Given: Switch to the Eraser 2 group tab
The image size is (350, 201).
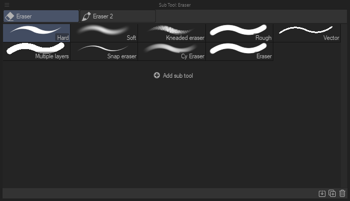Looking at the screenshot, I should pyautogui.click(x=118, y=16).
